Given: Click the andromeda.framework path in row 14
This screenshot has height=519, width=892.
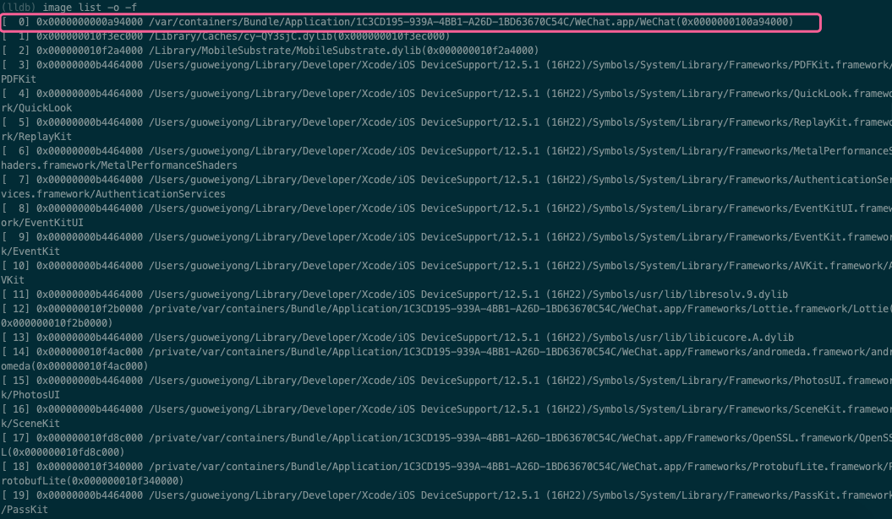Looking at the screenshot, I should point(521,352).
